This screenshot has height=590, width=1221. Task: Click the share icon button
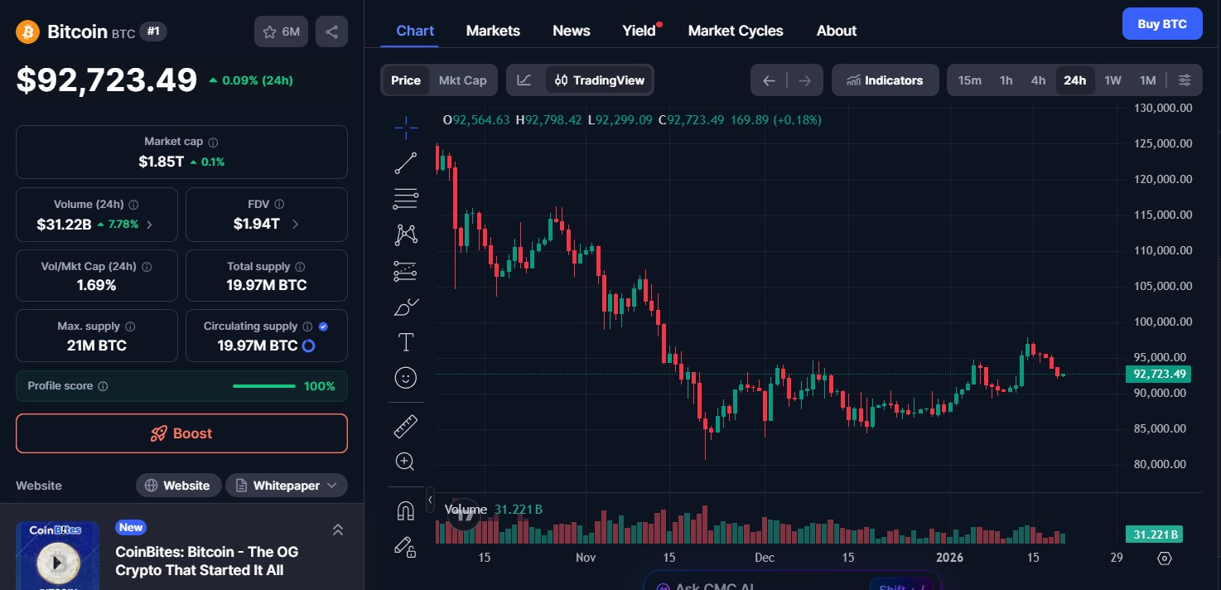click(331, 31)
